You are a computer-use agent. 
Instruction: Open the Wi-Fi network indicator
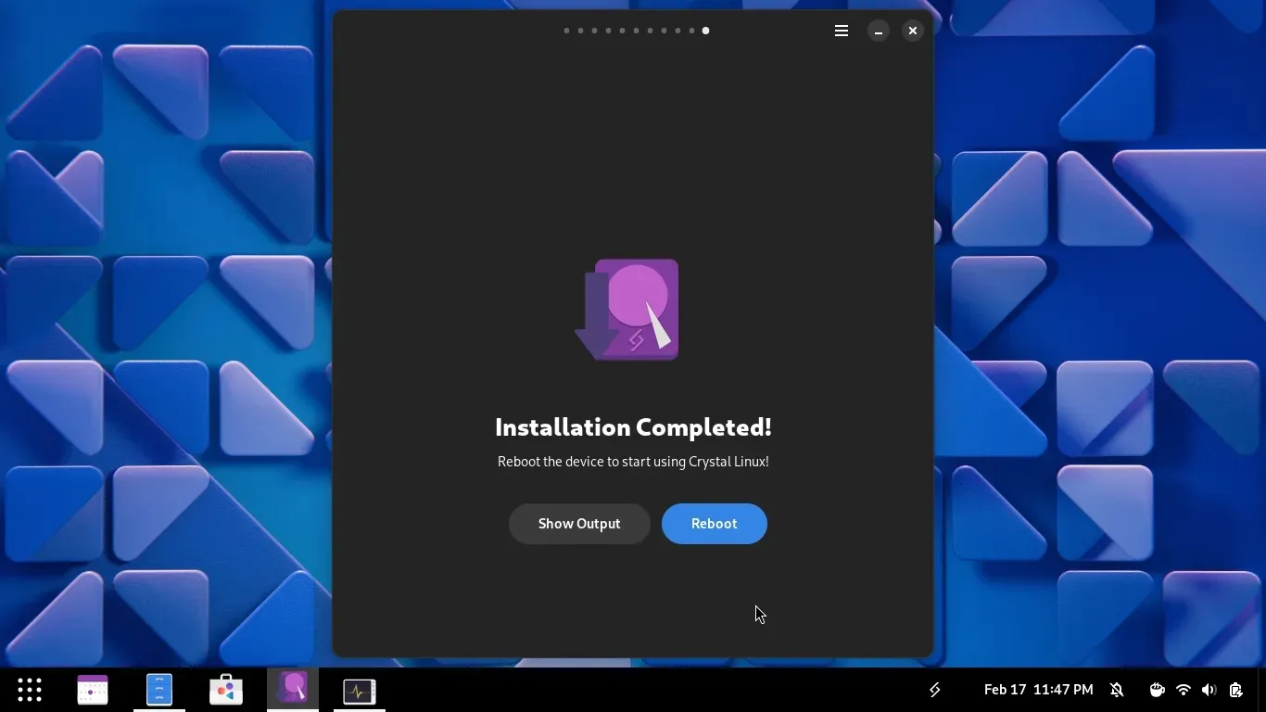[x=1183, y=690]
